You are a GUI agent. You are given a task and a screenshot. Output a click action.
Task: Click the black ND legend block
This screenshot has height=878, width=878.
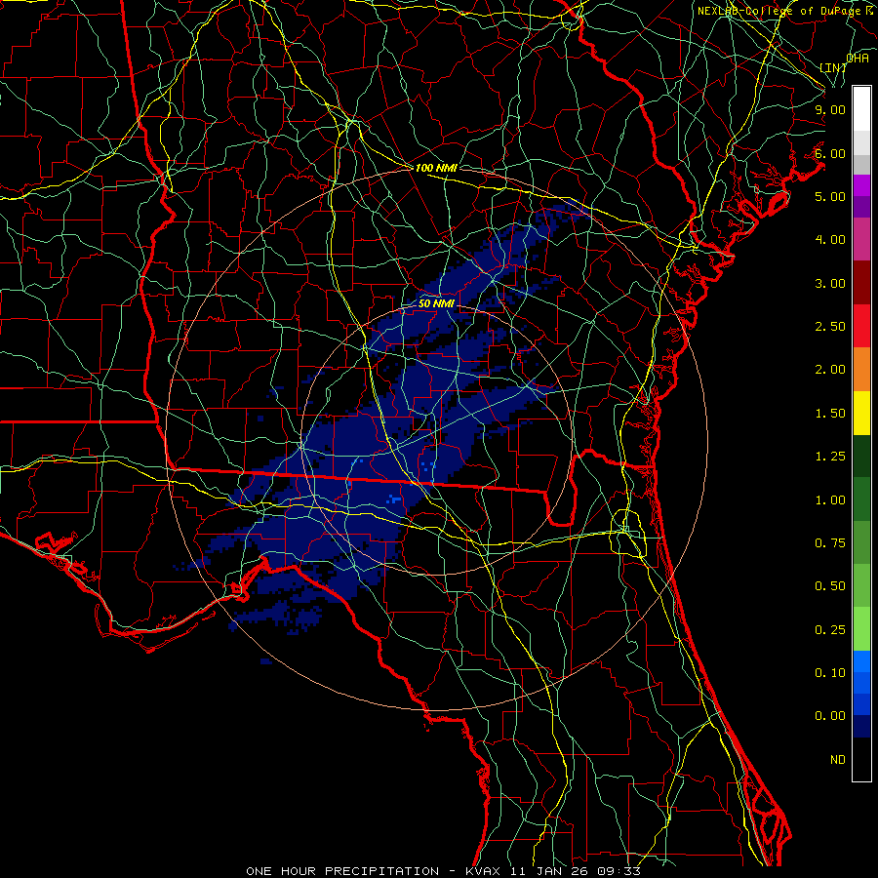861,759
